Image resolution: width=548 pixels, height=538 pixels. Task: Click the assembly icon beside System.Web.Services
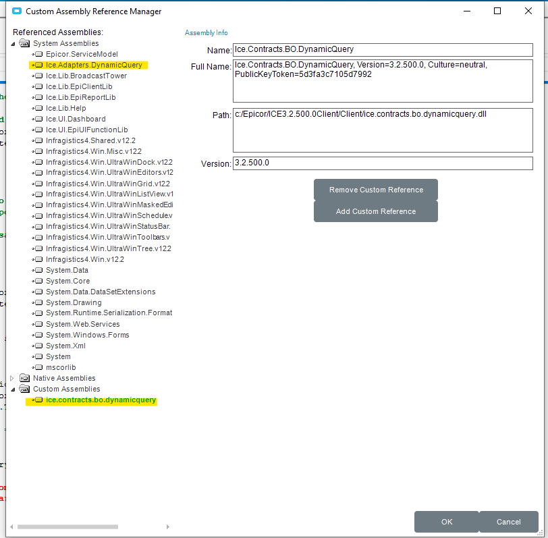tap(38, 325)
